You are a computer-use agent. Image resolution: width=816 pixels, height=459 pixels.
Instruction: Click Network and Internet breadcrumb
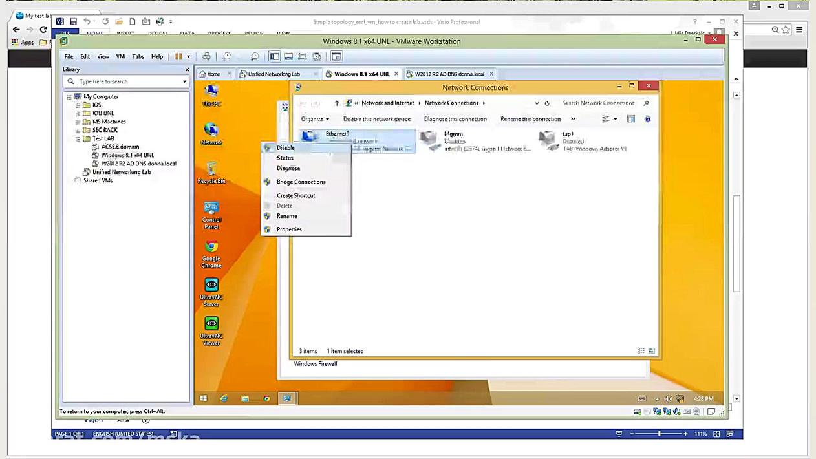(388, 103)
